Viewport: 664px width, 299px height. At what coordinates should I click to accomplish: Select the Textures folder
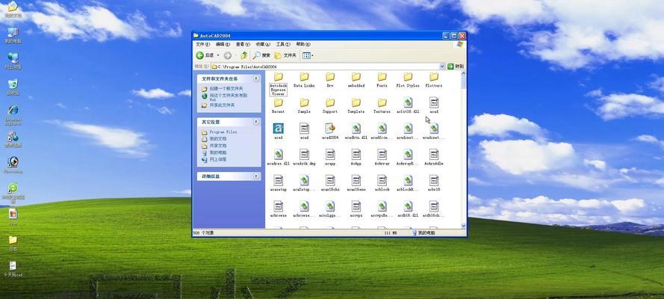[382, 105]
